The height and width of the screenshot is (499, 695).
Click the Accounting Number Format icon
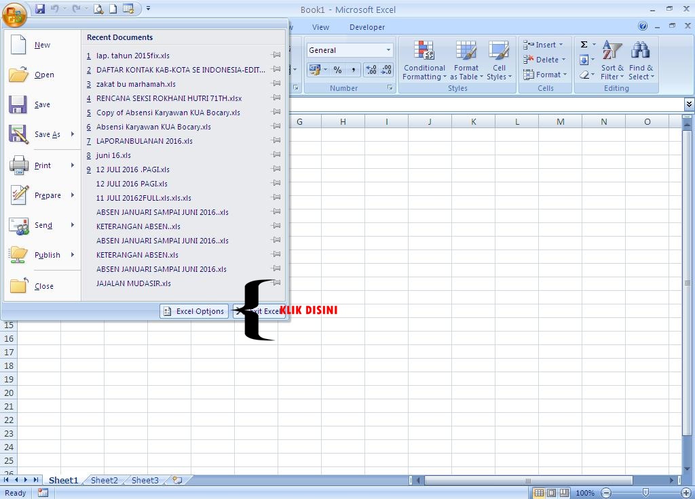315,70
